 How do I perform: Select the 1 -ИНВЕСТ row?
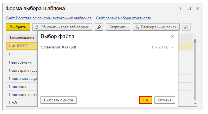tap(22, 46)
